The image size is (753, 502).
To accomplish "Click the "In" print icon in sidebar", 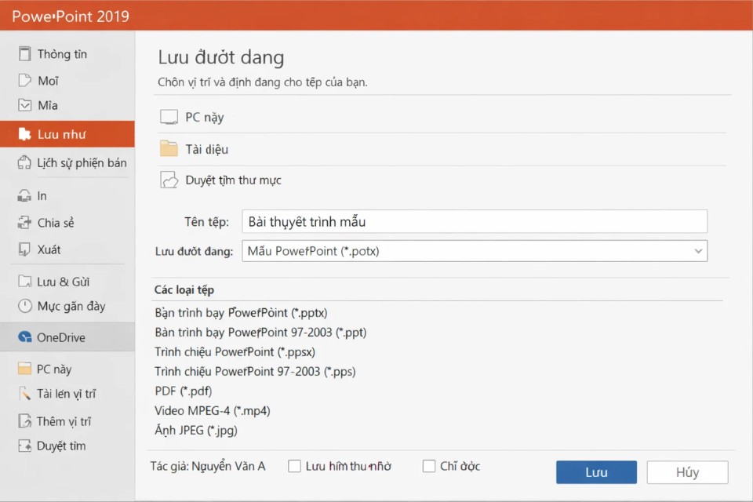I will tap(26, 195).
